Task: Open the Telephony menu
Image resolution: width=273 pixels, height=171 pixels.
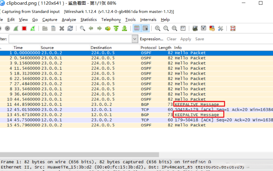Action: [111, 20]
